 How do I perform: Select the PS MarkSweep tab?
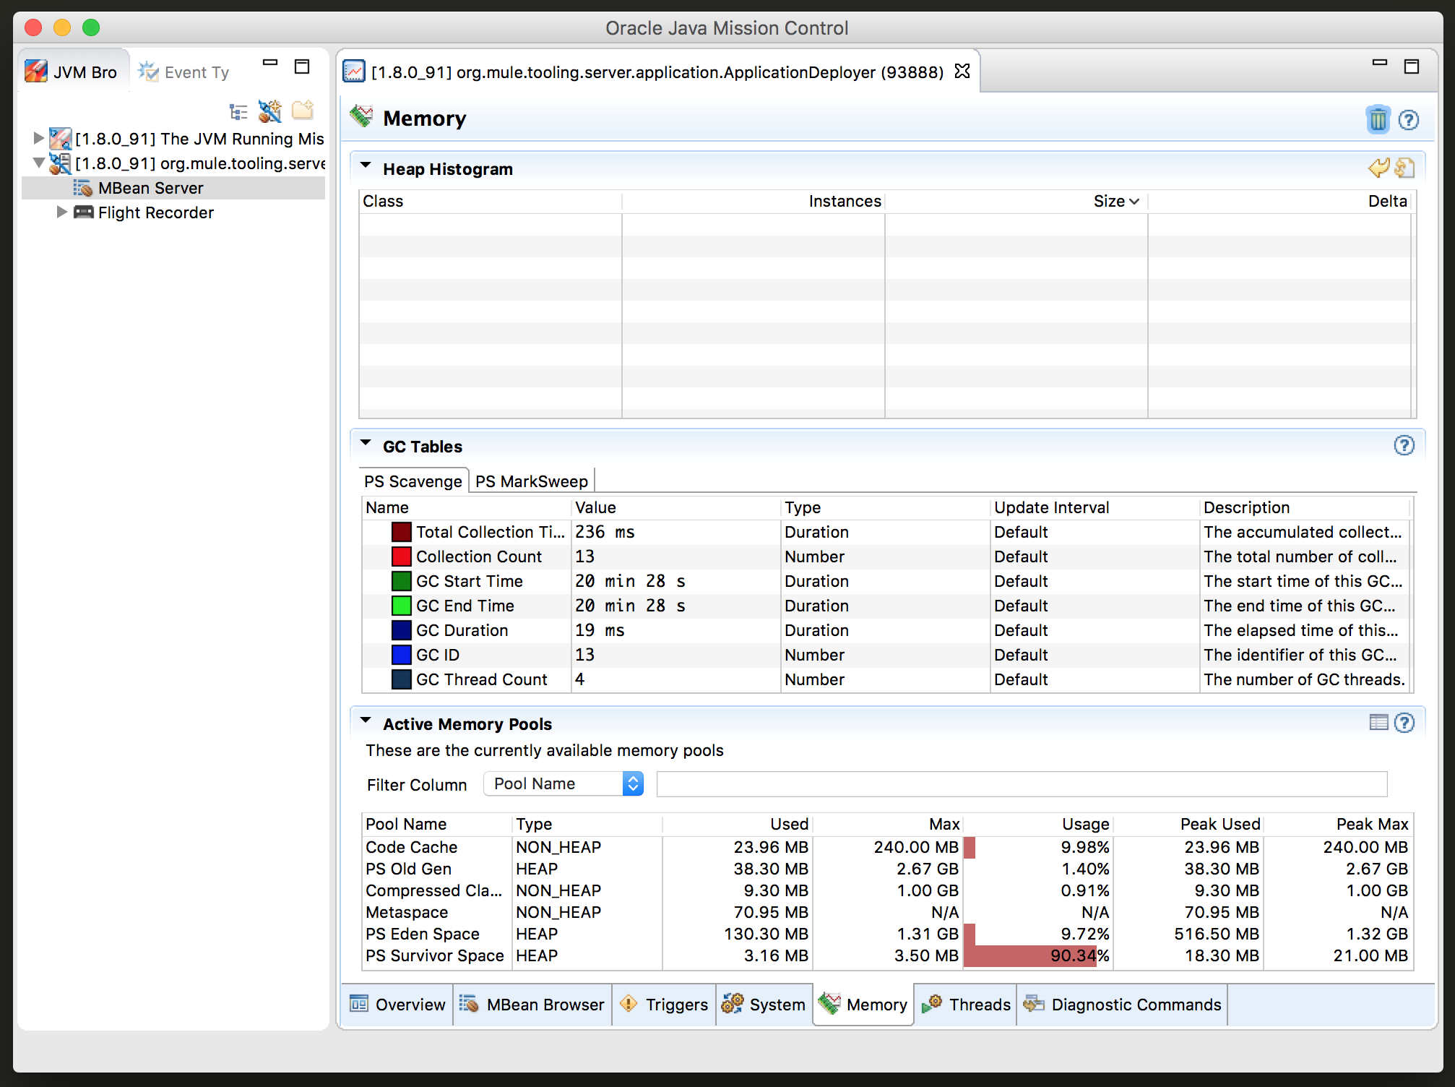point(532,481)
